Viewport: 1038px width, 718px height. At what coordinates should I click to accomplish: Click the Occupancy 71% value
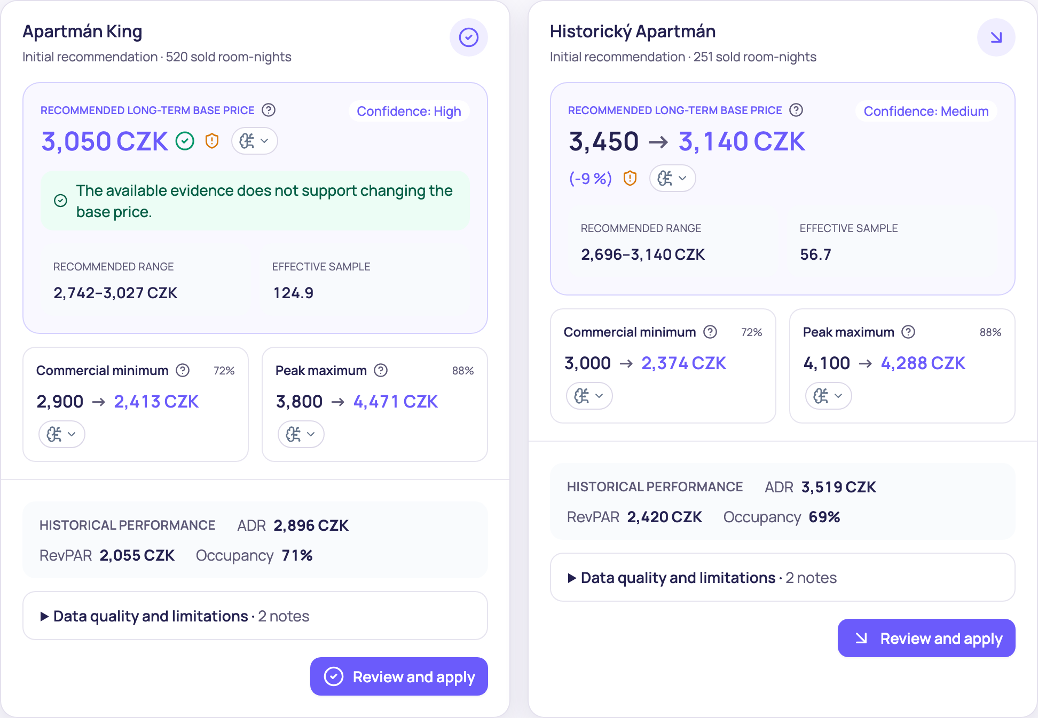point(297,555)
